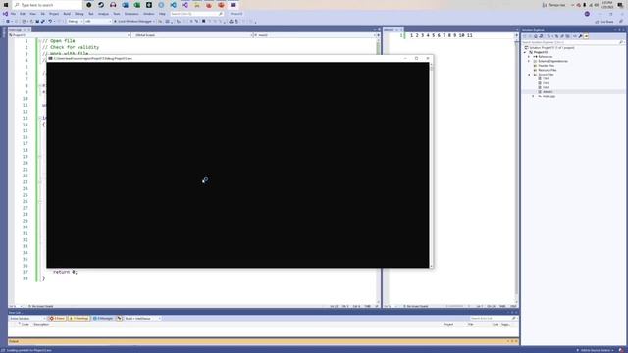Open the Project15 scope dropdown in editor
628x353 pixels.
[x=70, y=35]
